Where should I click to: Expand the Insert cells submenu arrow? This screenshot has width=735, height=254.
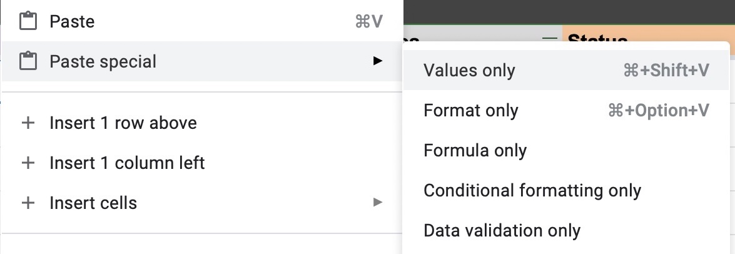click(x=377, y=203)
